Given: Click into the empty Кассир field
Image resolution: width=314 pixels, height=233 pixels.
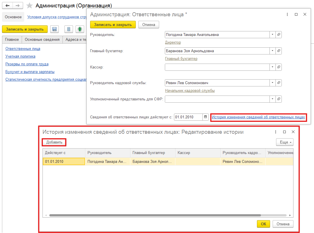Looking at the screenshot, I should pos(217,67).
